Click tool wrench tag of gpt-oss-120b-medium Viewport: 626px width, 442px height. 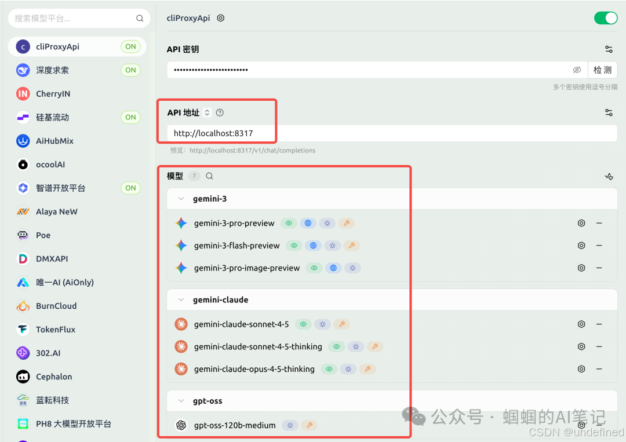310,425
